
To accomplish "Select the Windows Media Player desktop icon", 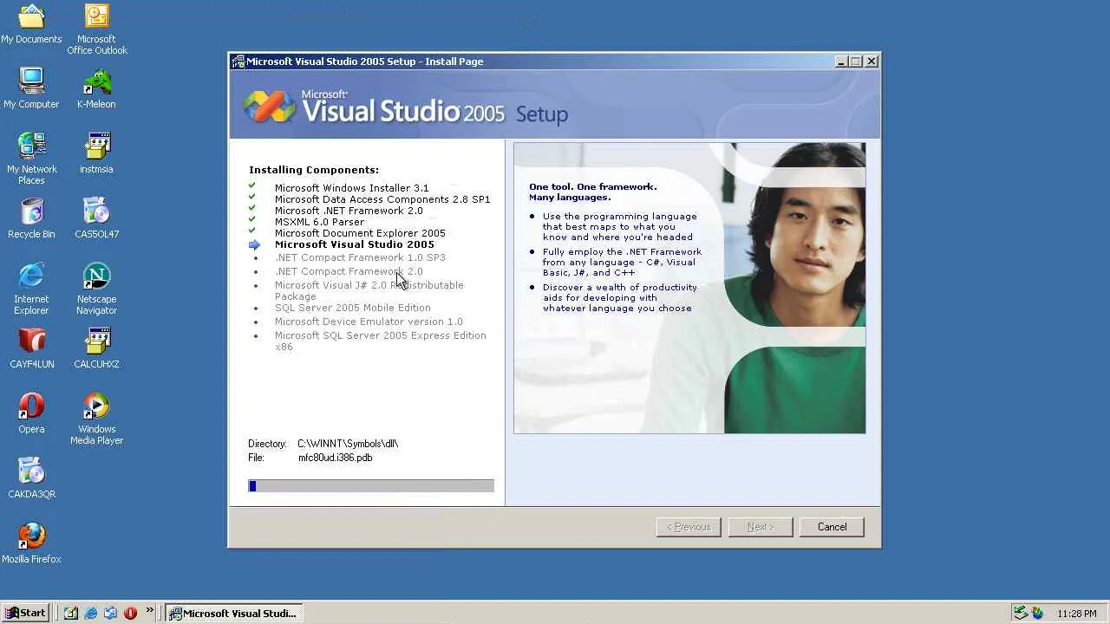I will point(96,419).
